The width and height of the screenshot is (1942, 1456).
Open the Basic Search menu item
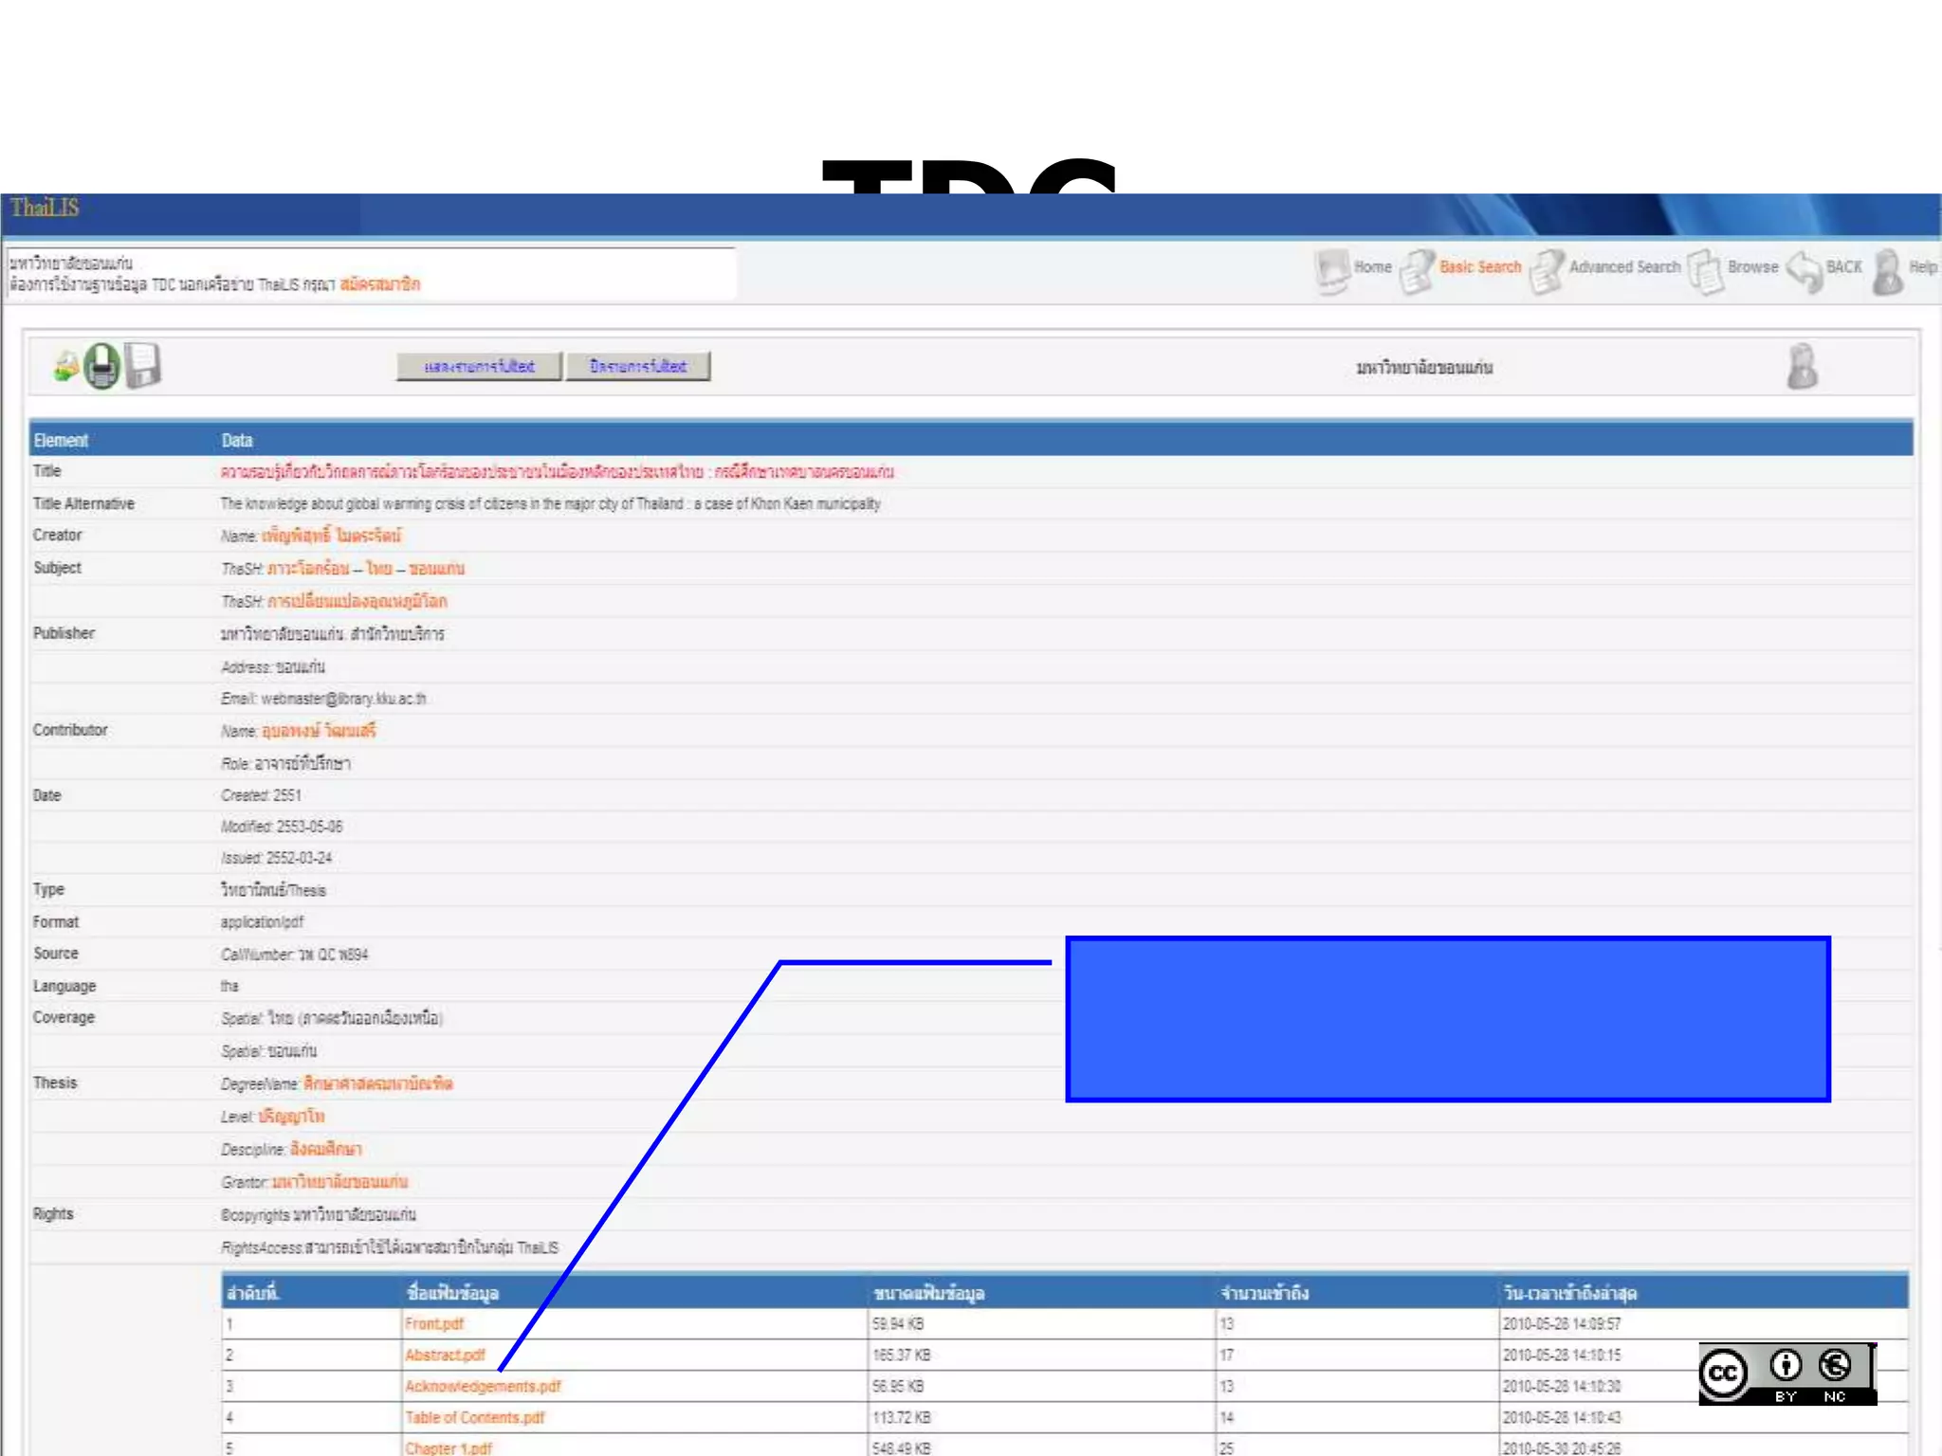coord(1479,267)
